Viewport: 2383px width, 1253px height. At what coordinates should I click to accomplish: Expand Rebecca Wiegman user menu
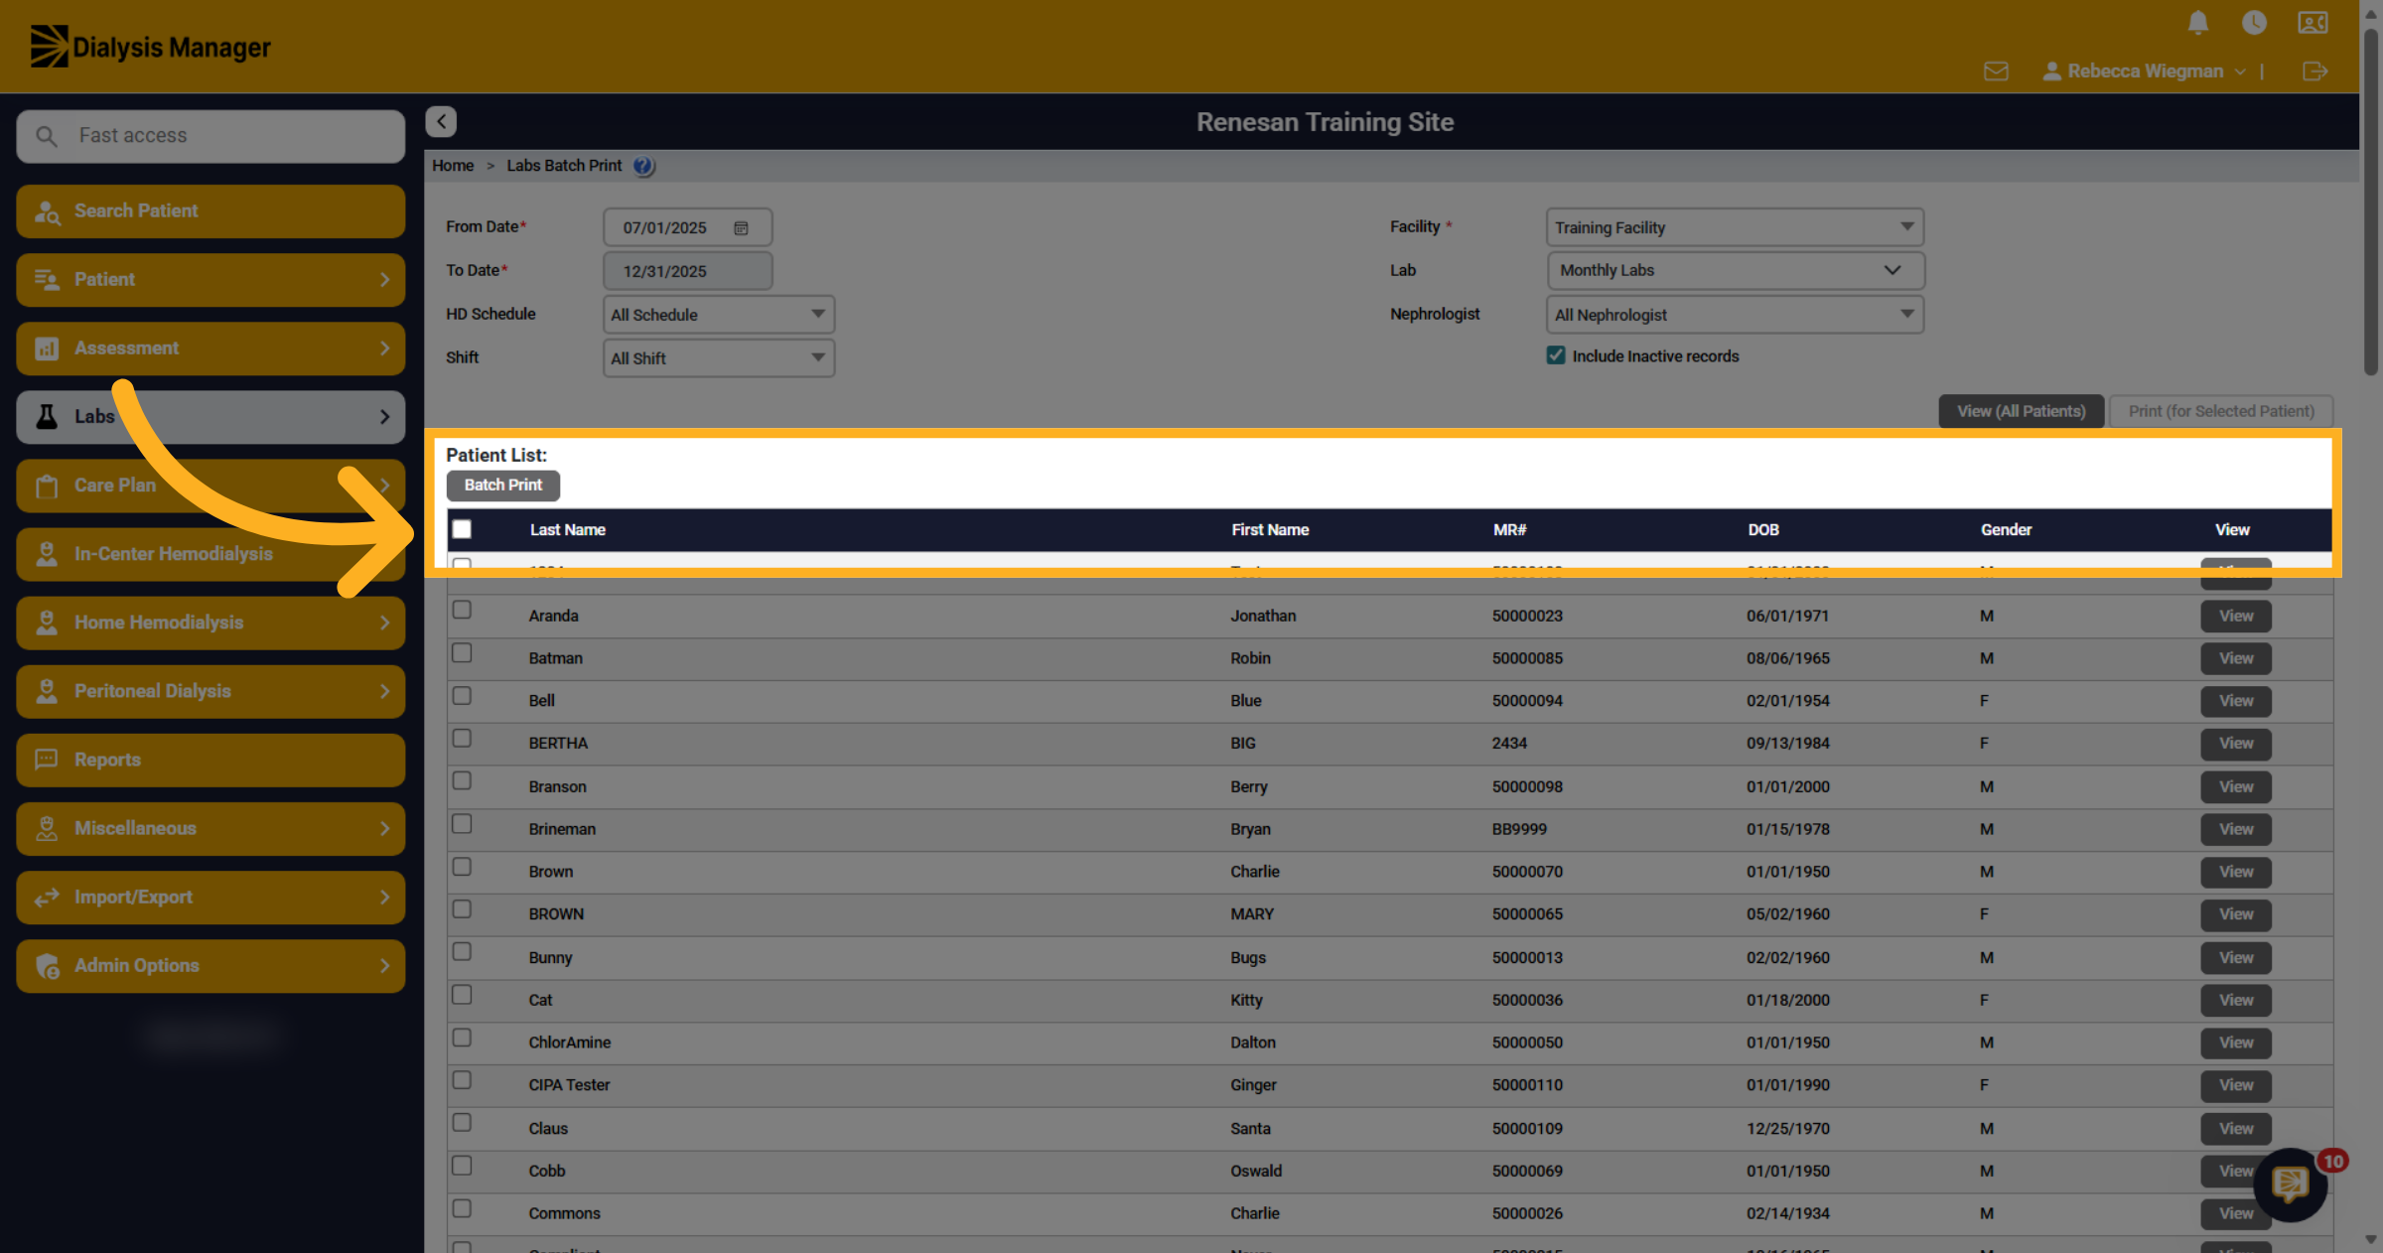click(x=2144, y=71)
